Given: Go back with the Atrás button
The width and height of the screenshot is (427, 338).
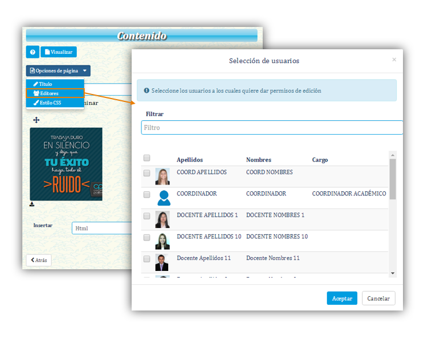Looking at the screenshot, I should (x=39, y=260).
